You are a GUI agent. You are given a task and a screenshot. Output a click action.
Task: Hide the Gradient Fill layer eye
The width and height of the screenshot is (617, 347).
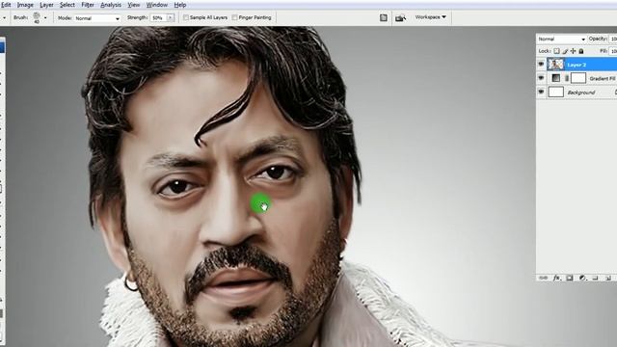[x=541, y=78]
